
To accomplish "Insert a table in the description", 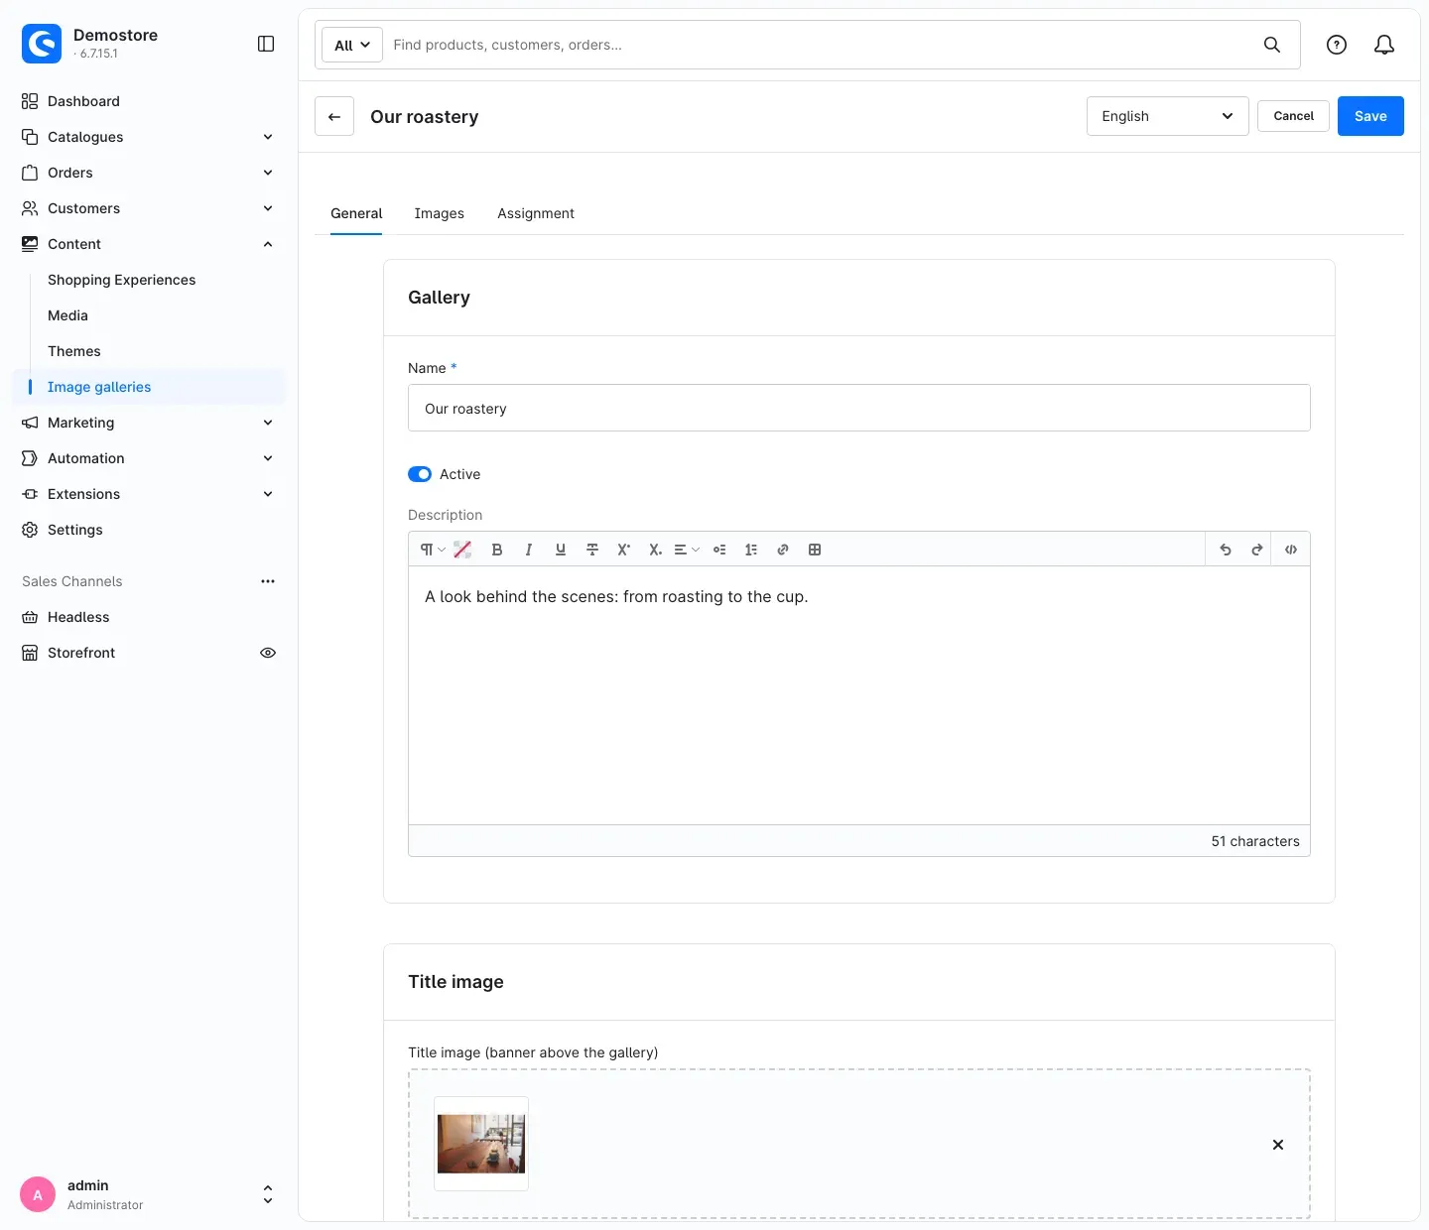I will [x=815, y=550].
